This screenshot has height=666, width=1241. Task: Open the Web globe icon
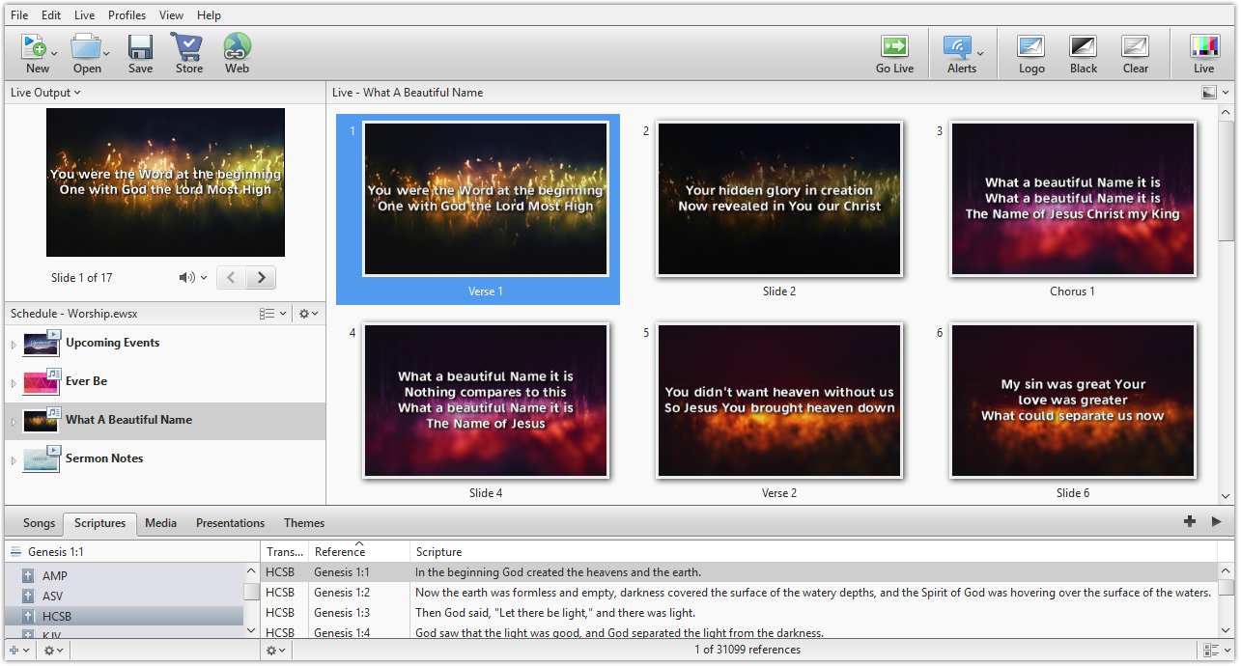(x=237, y=46)
